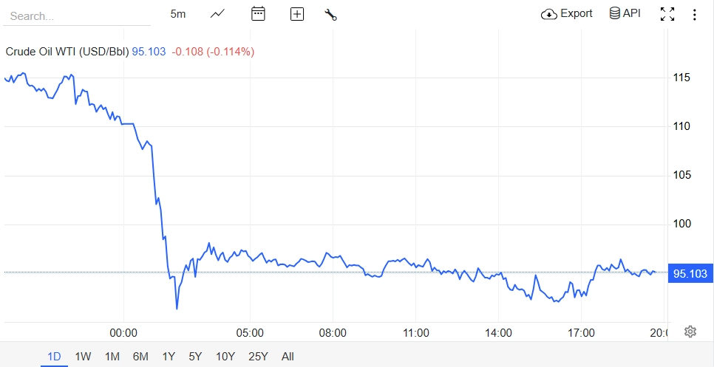
Task: Click the Export cloud download icon
Action: (549, 14)
